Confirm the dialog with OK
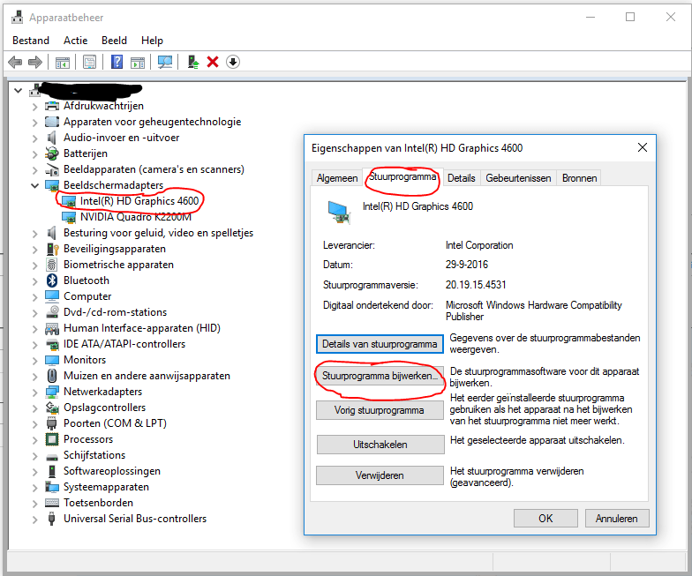The width and height of the screenshot is (692, 576). [x=545, y=519]
